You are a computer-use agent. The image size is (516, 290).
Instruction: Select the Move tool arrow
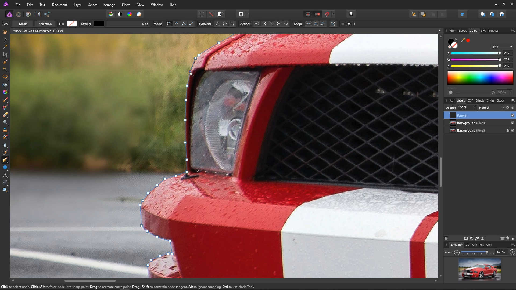coord(5,39)
